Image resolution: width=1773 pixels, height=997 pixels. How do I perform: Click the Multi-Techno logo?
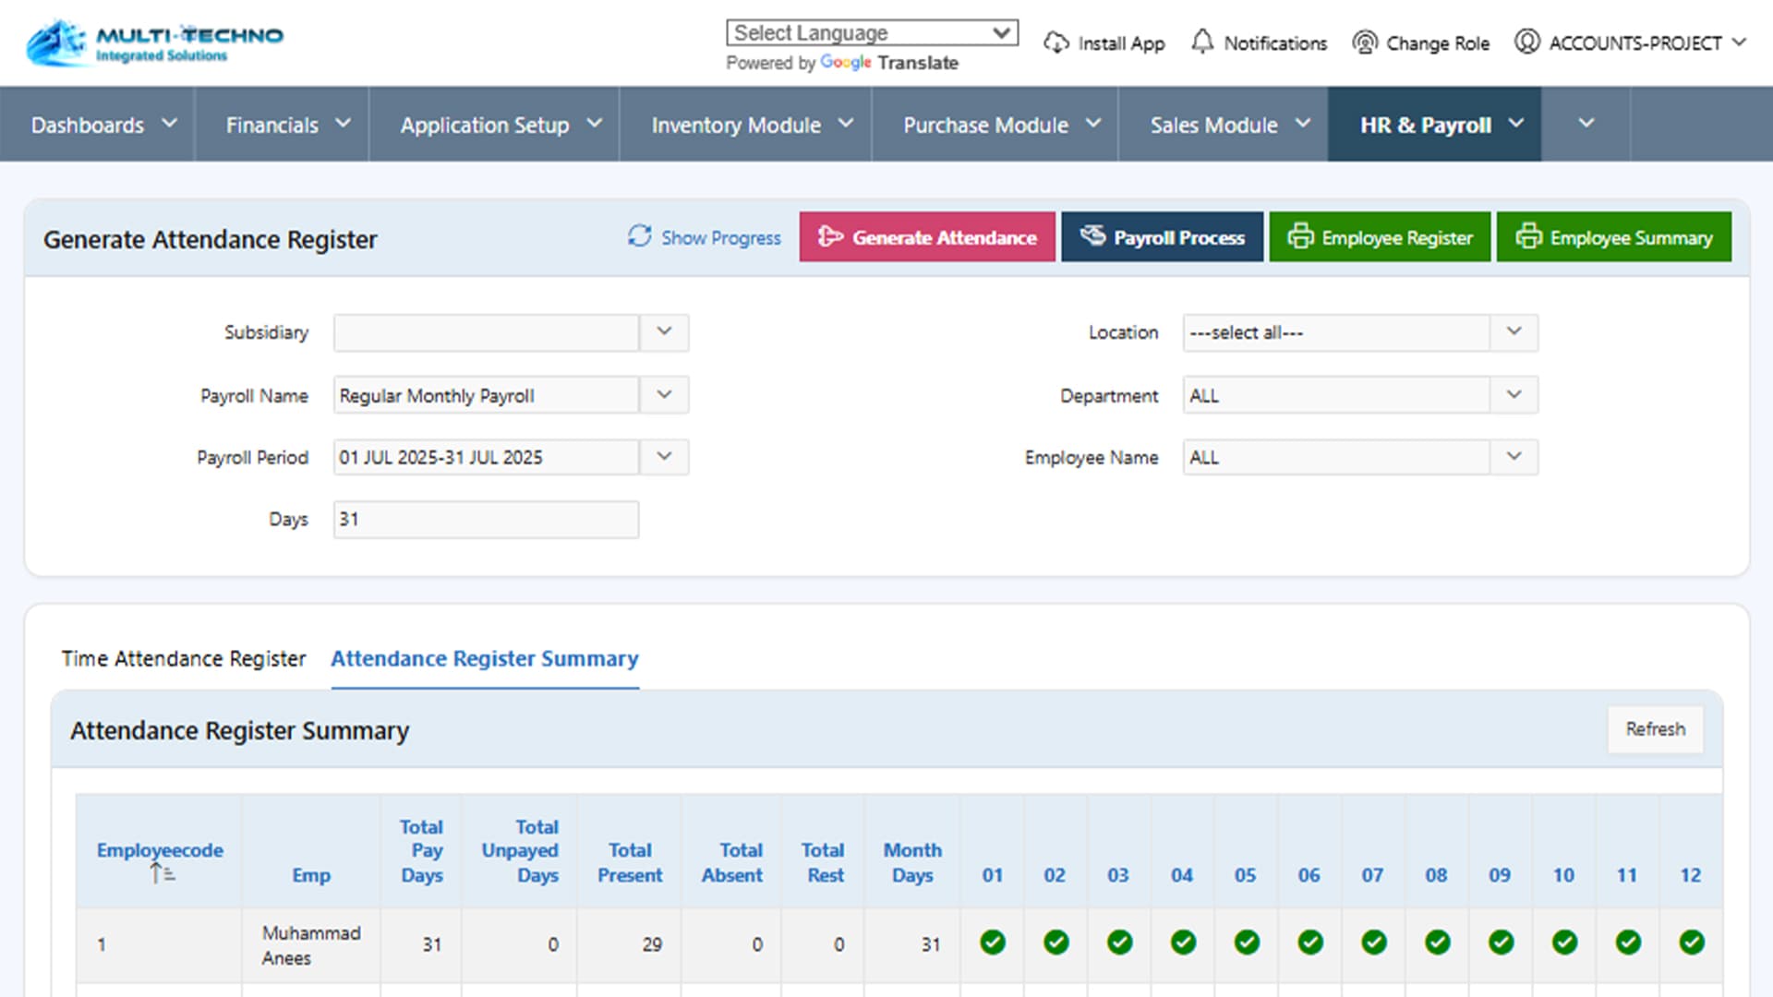tap(154, 42)
